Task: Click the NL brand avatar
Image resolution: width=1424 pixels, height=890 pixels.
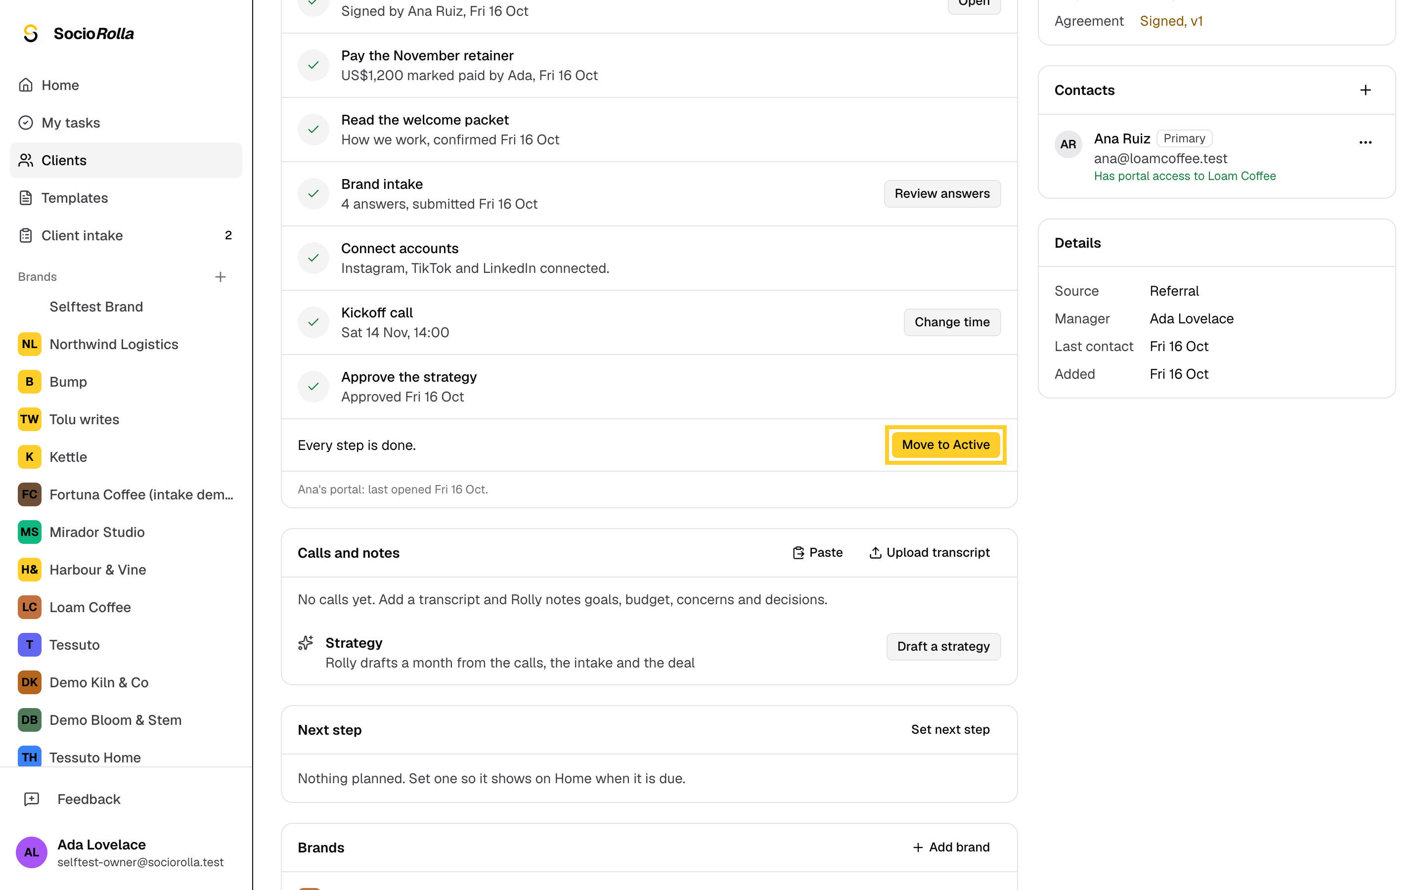Action: (30, 344)
